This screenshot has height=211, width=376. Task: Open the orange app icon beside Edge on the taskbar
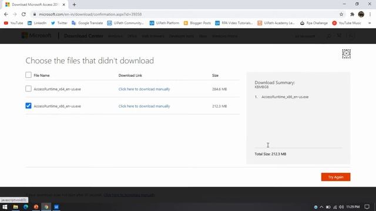(x=36, y=207)
